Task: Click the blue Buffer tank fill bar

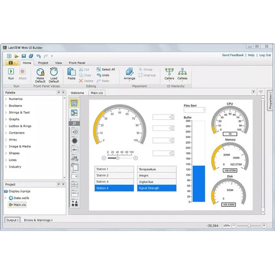Action: (199, 184)
